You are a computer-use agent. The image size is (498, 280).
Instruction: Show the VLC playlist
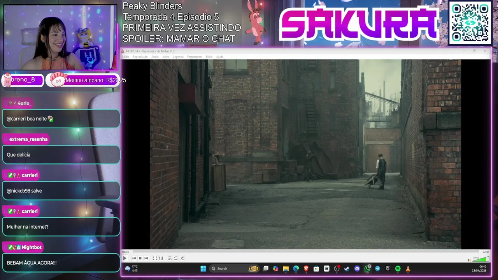click(170, 258)
